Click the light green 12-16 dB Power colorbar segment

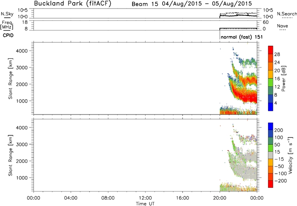[271, 82]
